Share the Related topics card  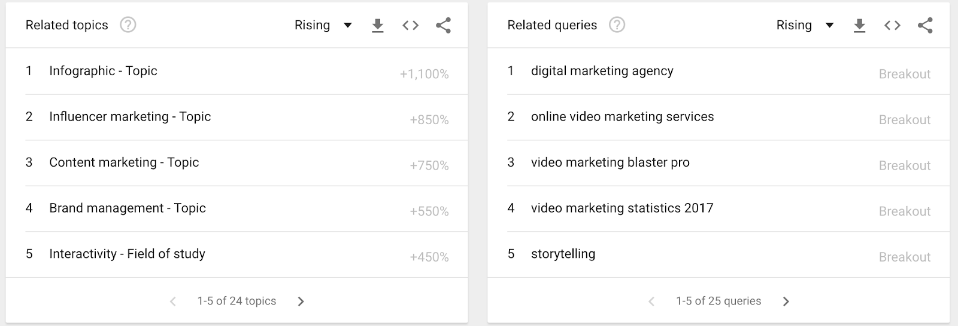(443, 25)
